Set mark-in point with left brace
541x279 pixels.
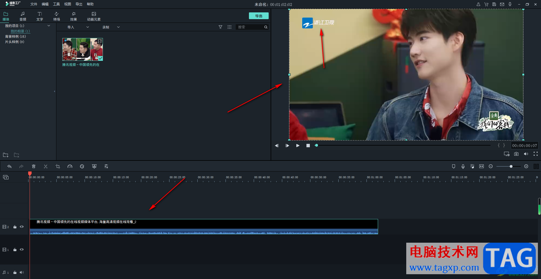pos(499,146)
